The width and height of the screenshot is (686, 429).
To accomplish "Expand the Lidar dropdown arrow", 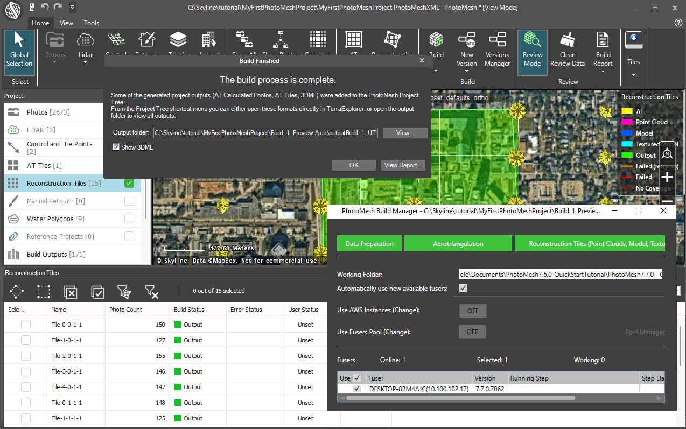I will 86,62.
